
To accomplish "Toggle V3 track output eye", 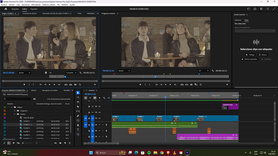I will (x=99, y=107).
